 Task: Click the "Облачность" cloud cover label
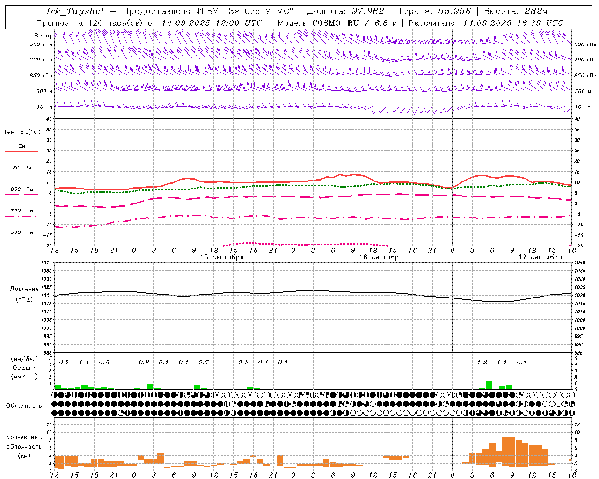(24, 406)
